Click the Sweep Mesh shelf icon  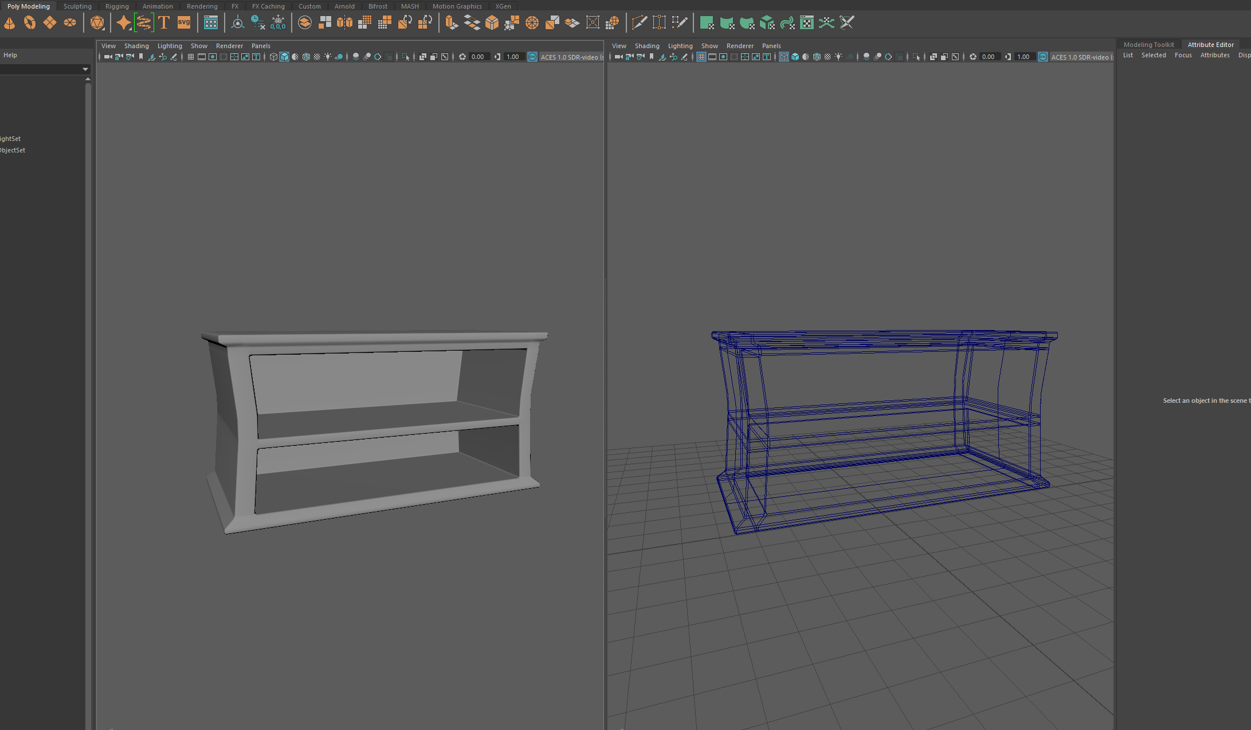[x=144, y=23]
